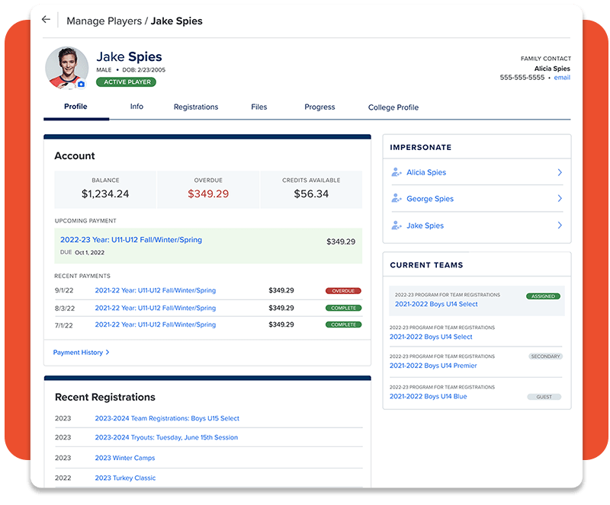View the 2021-2022 Boys U14 Premier team

pyautogui.click(x=432, y=366)
